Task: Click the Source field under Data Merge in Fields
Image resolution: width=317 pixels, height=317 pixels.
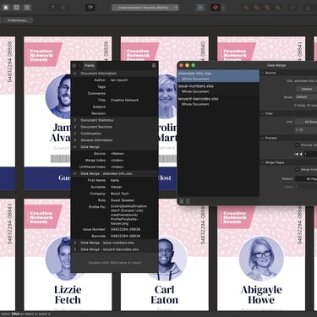Action: point(100,154)
